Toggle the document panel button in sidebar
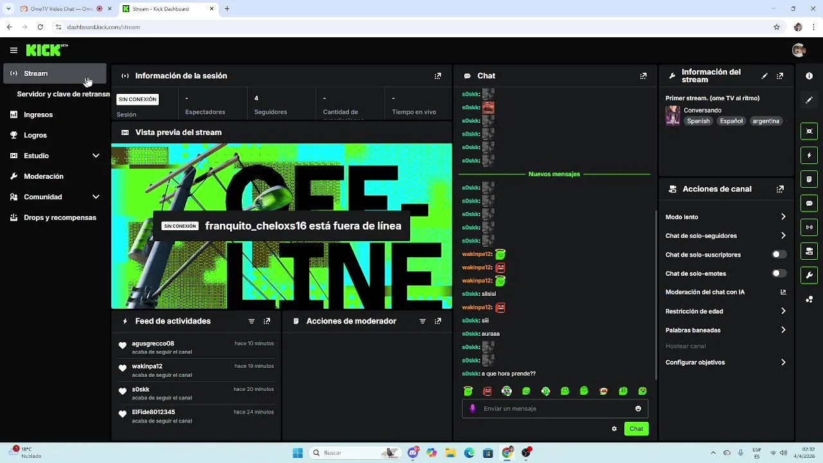The image size is (823, 463). coord(809,179)
